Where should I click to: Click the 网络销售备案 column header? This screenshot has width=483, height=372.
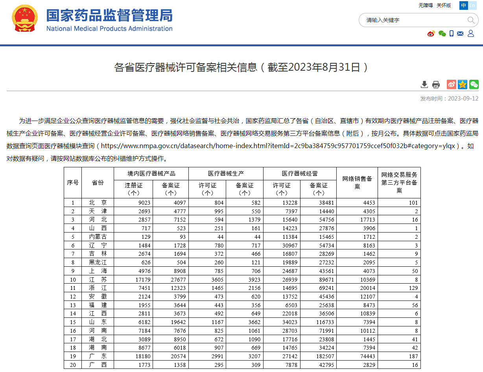pos(357,183)
